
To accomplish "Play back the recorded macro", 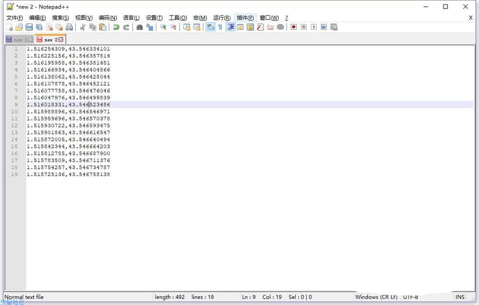I will tap(314, 27).
